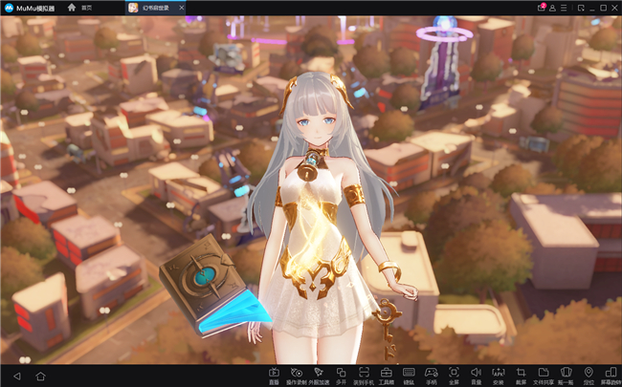Install an APK file (安装)
622x387 pixels.
tap(499, 375)
